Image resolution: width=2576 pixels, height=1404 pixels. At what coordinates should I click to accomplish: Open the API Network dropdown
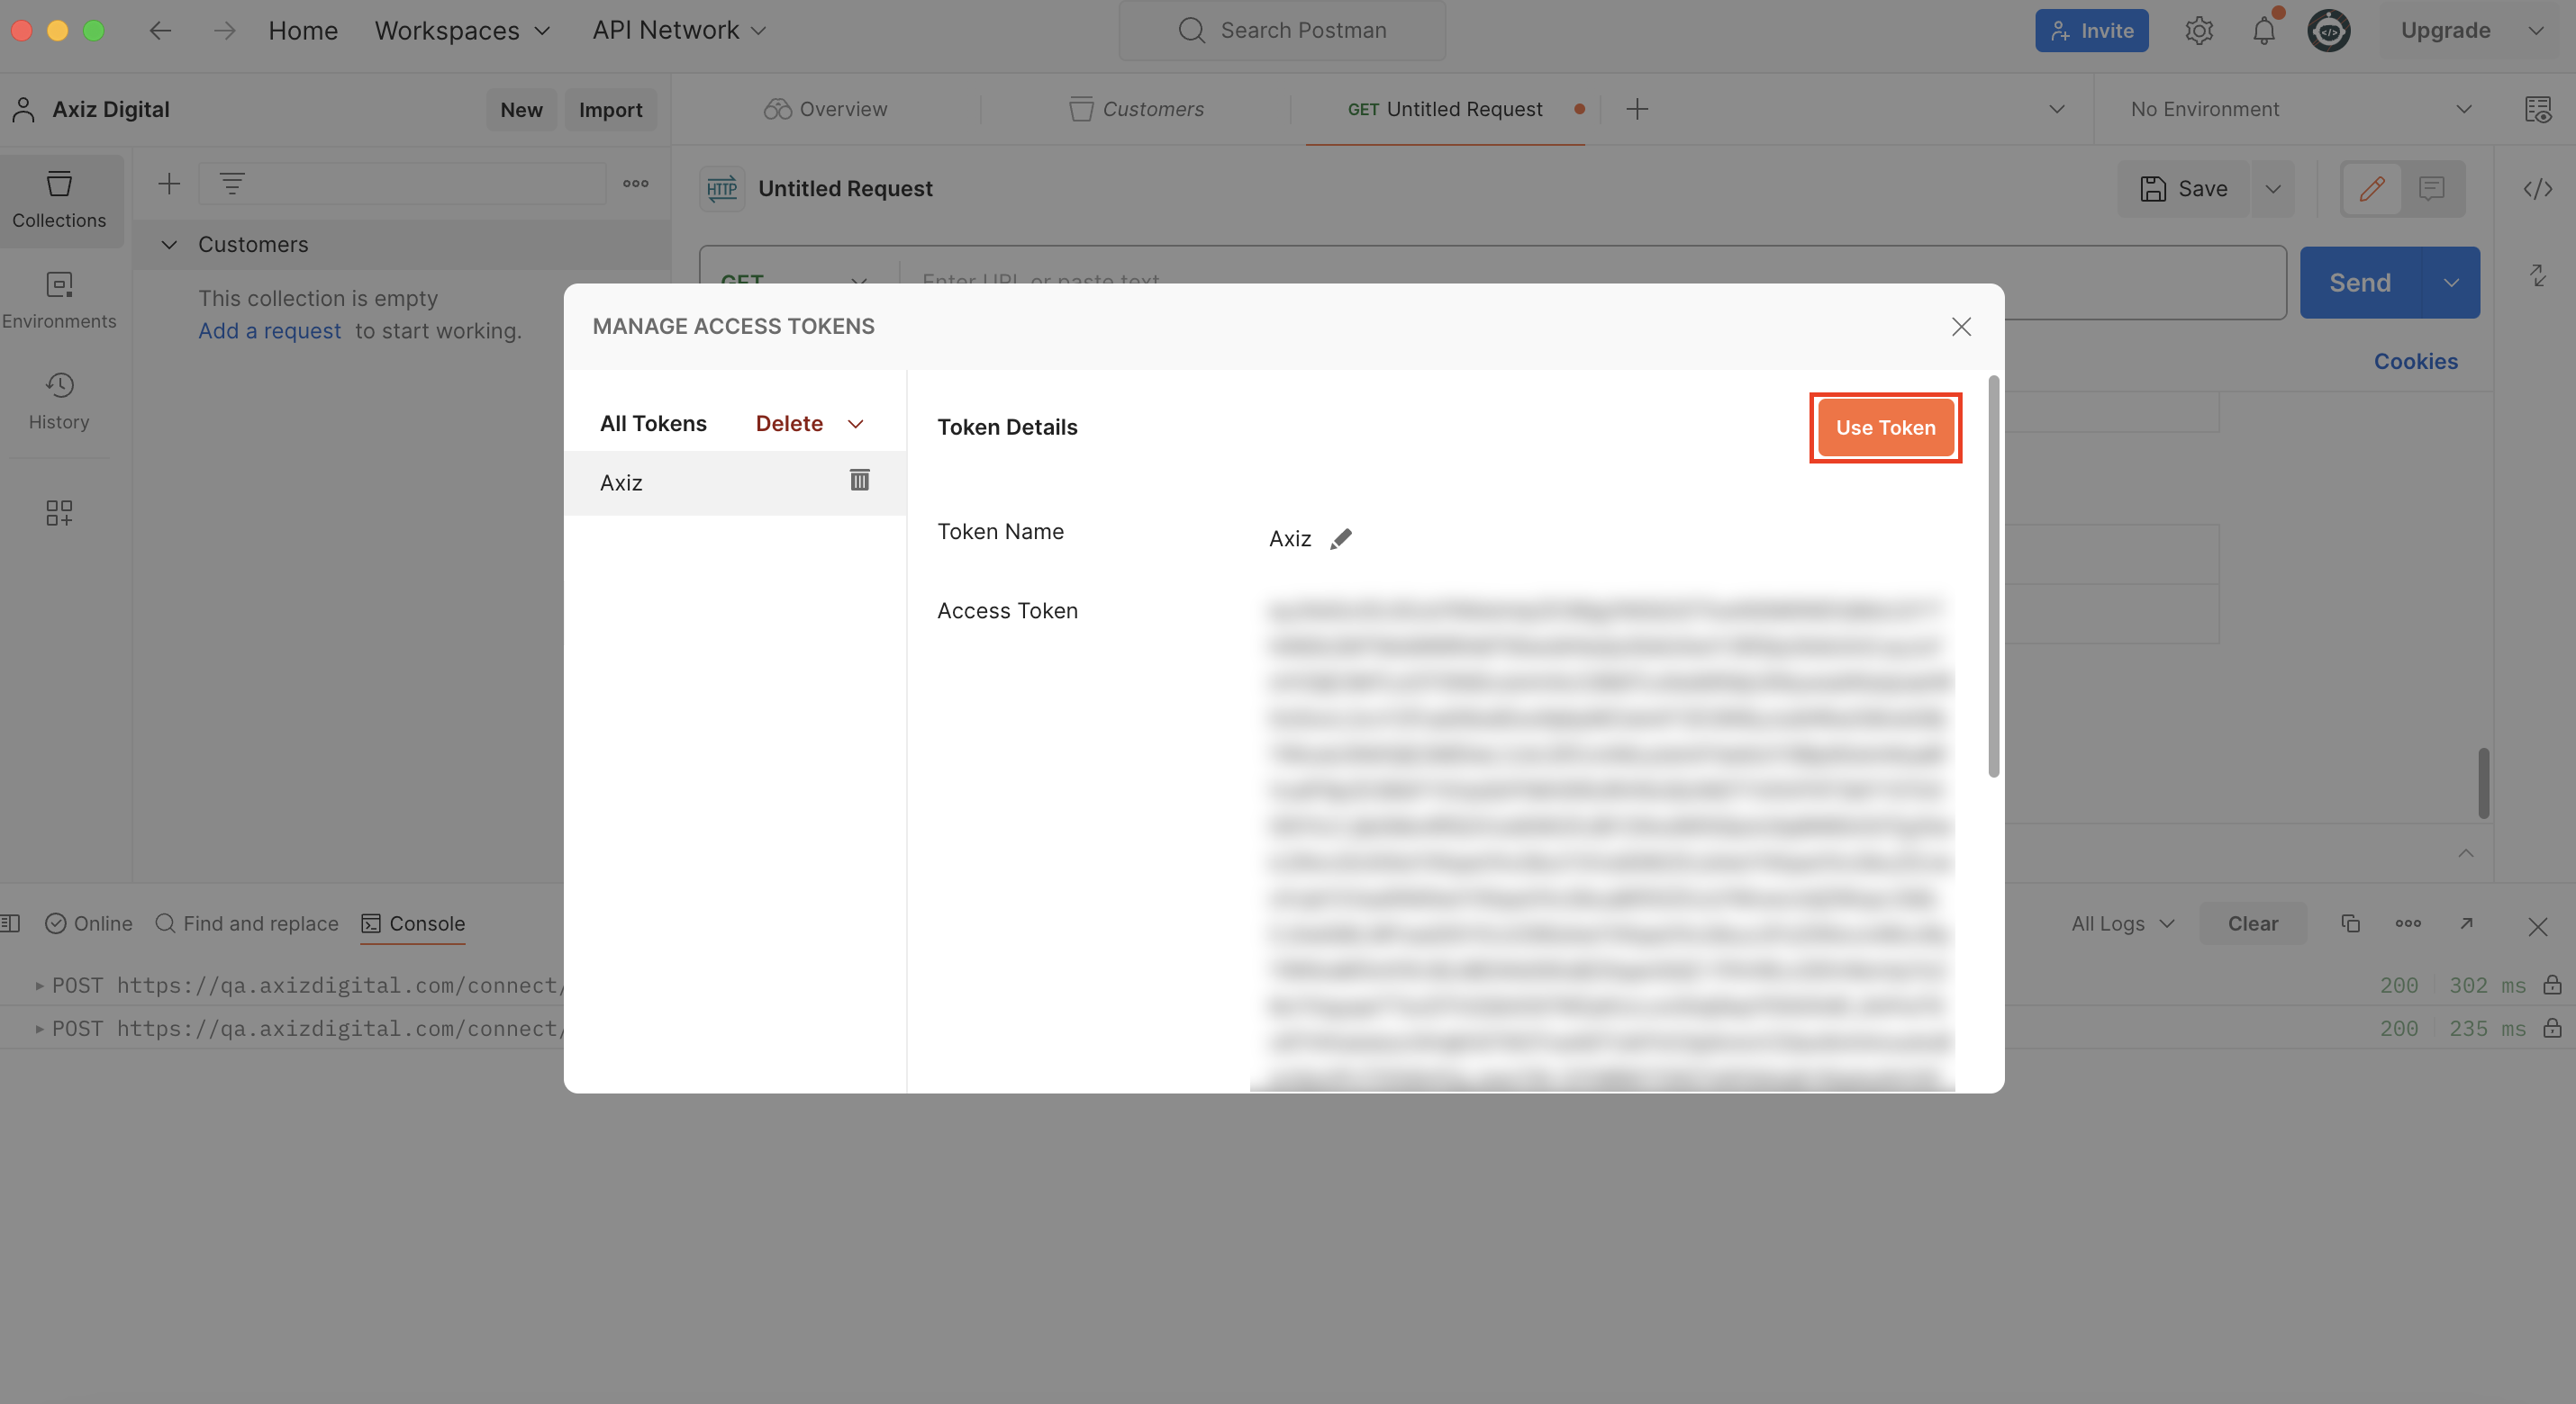click(679, 31)
